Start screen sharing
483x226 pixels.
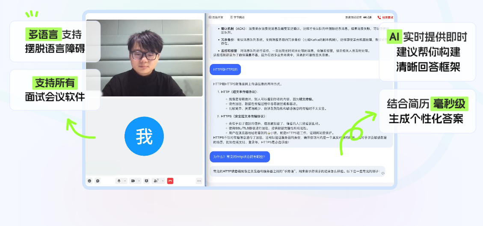pyautogui.click(x=147, y=181)
